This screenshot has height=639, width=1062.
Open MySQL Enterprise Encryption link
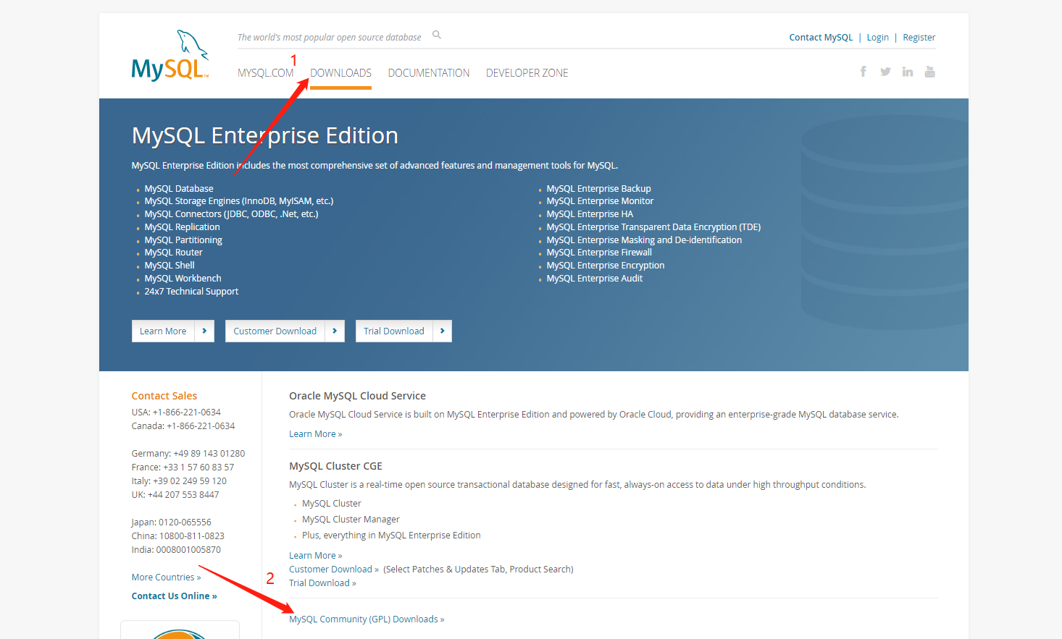pyautogui.click(x=606, y=266)
